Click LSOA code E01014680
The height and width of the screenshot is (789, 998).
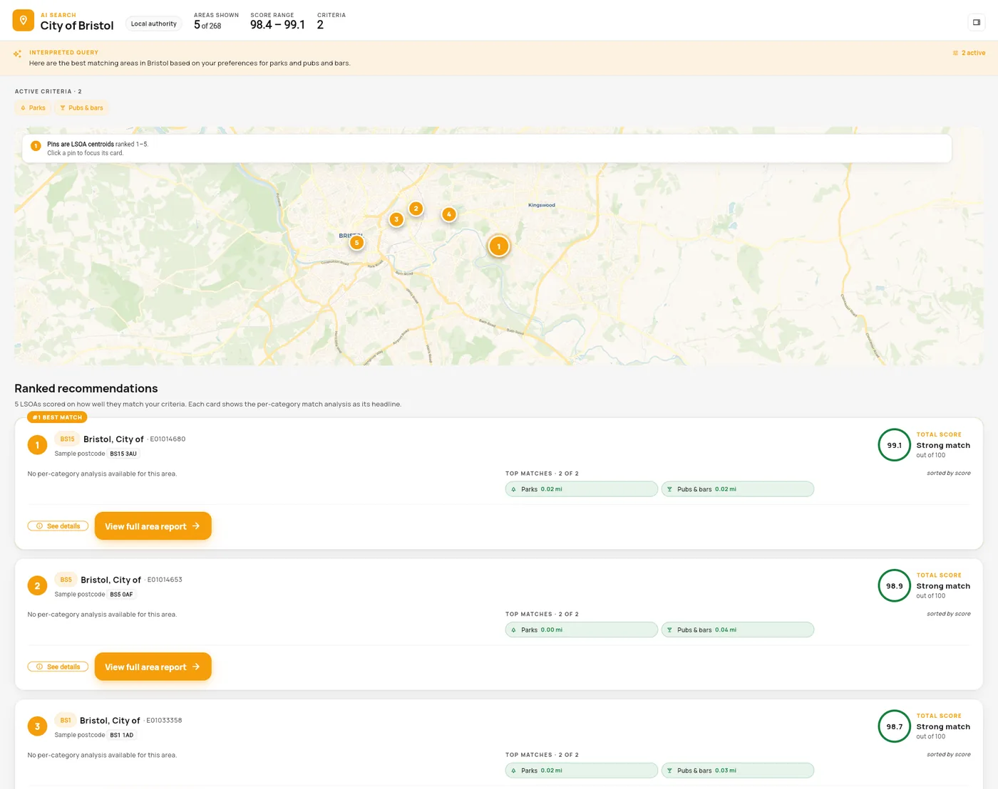coord(168,439)
